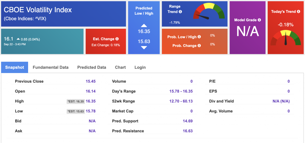Click the Prob. Change info icon
The width and height of the screenshot is (306, 143).
(x=199, y=46)
